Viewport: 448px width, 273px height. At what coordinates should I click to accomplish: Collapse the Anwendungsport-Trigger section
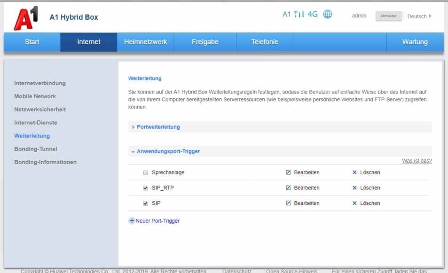[x=167, y=152]
